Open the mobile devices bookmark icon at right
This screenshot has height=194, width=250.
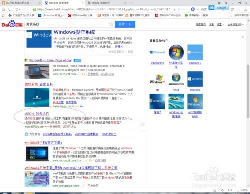pos(231,15)
